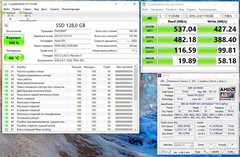The image size is (240, 157).
Task: Click the CrystalDiskInfo title bar app icon
Action: click(x=5, y=4)
